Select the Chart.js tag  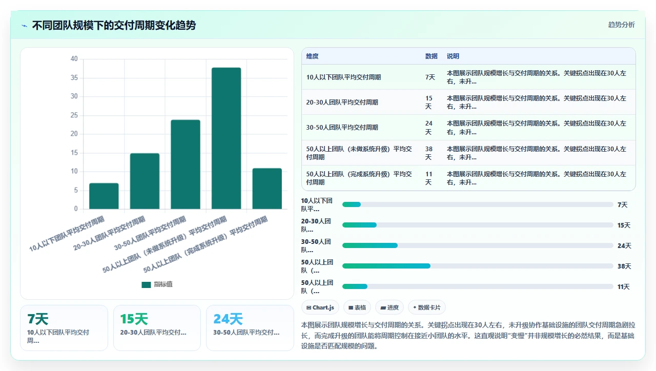click(320, 307)
